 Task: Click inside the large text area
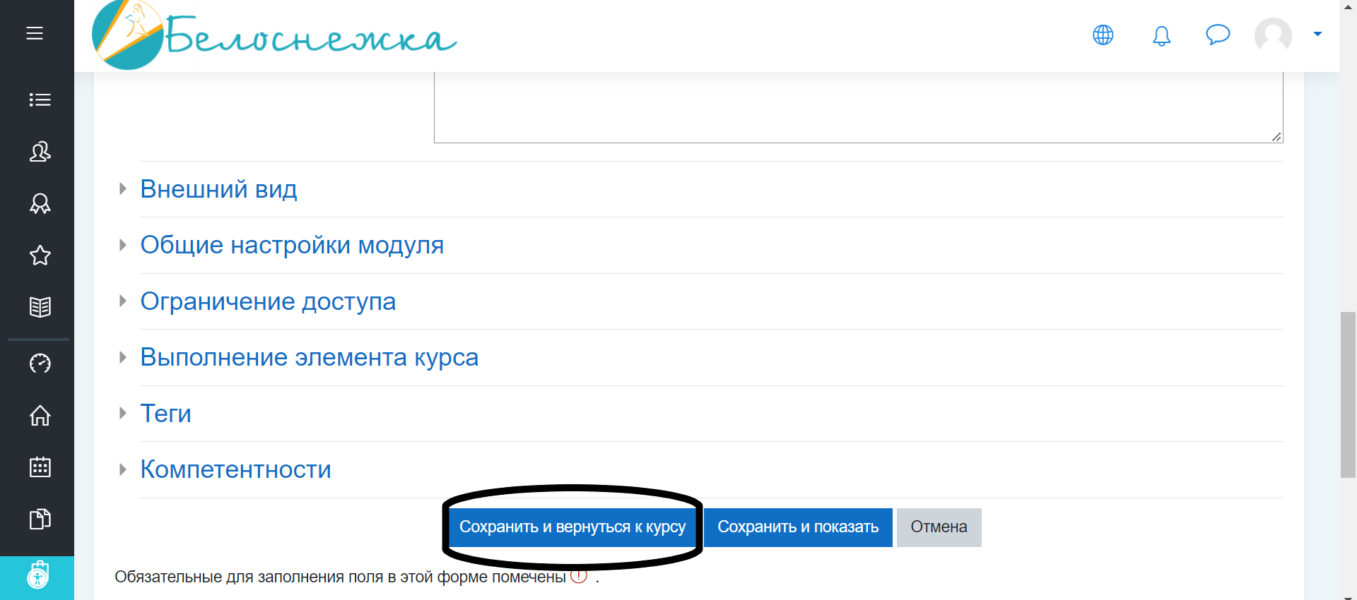click(858, 106)
